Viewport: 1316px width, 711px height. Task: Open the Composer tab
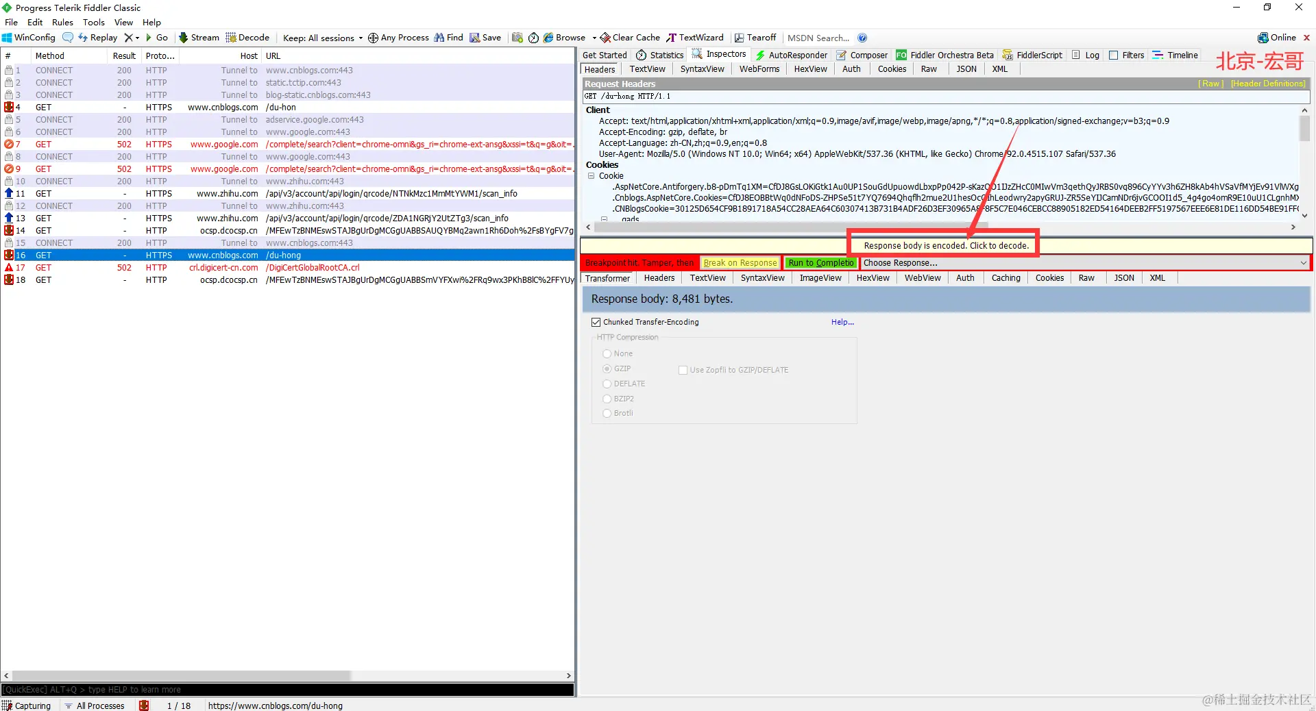(x=862, y=55)
